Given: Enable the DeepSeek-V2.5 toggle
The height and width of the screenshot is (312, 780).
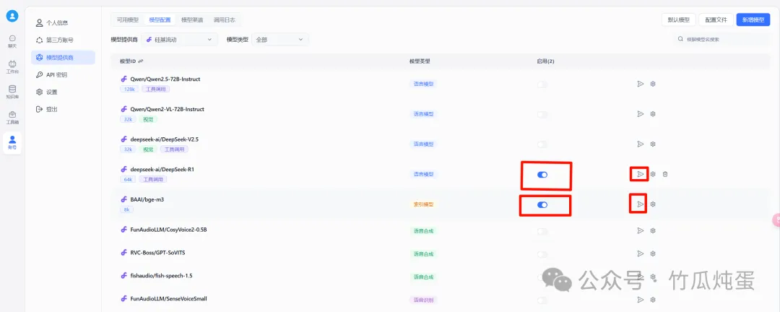Looking at the screenshot, I should point(542,144).
